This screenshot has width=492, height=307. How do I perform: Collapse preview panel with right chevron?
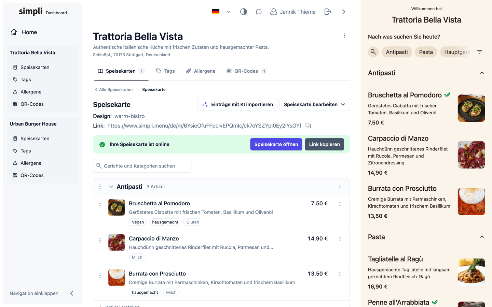(x=344, y=12)
